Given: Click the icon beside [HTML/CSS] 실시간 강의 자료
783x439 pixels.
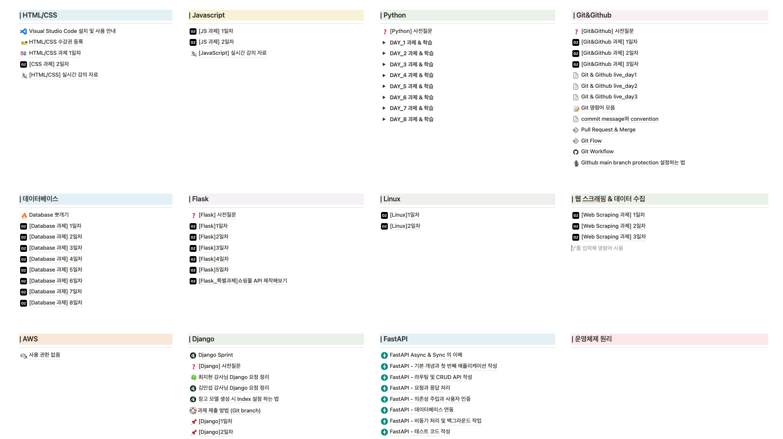Looking at the screenshot, I should tap(24, 75).
